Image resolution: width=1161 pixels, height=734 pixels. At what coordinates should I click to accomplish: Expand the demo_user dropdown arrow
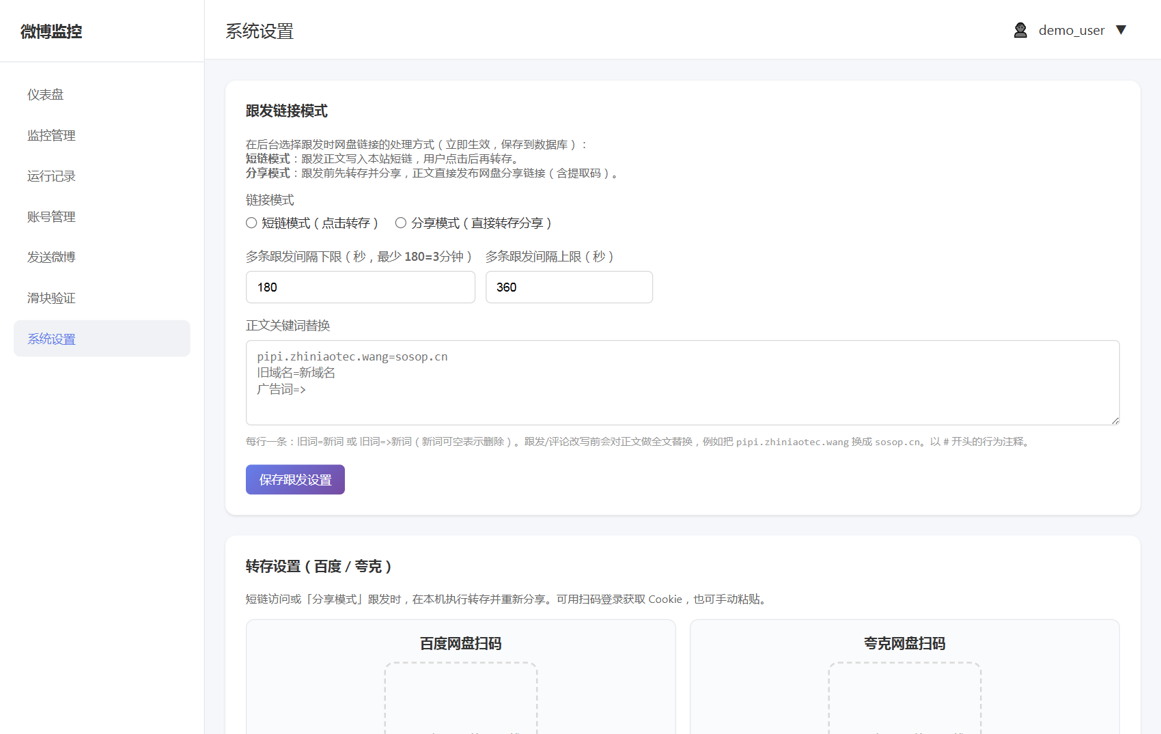tap(1121, 30)
